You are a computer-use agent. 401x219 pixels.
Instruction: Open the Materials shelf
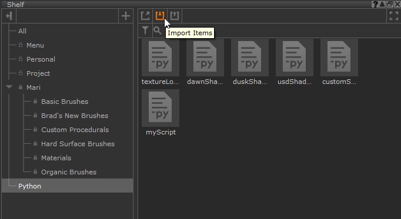pos(56,158)
